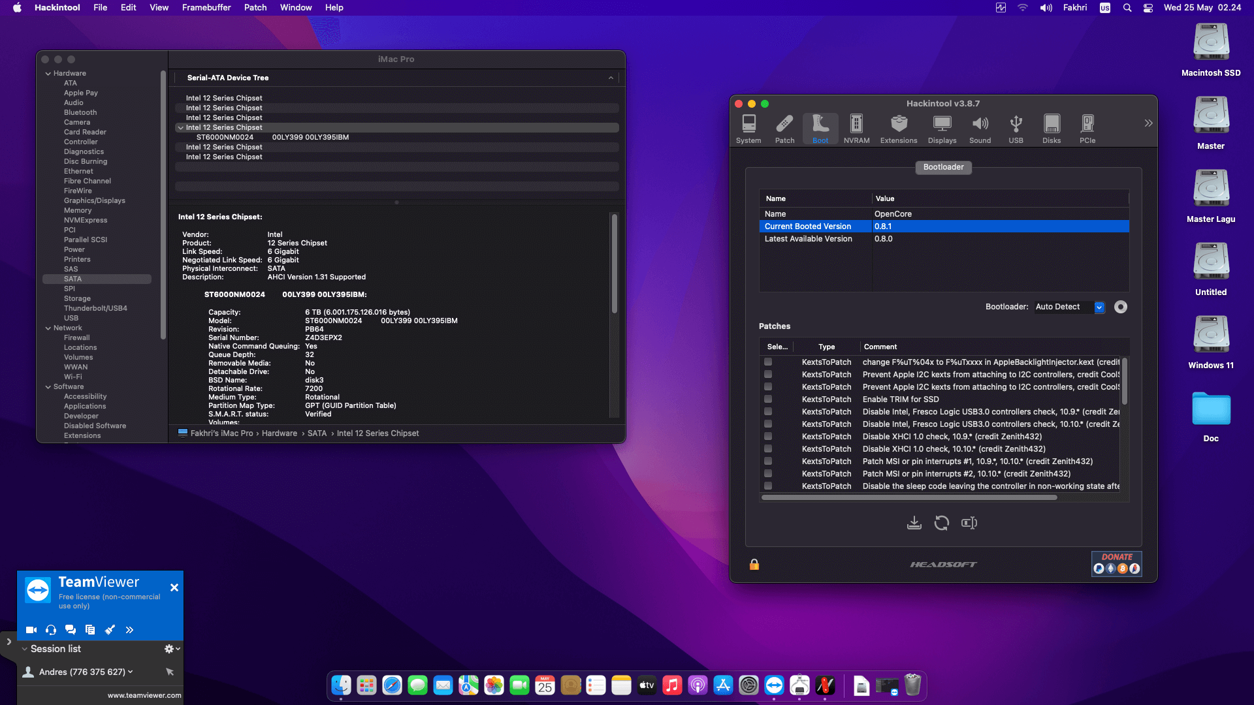Image resolution: width=1254 pixels, height=705 pixels.
Task: Open System Preferences from the Dock
Action: pos(748,685)
